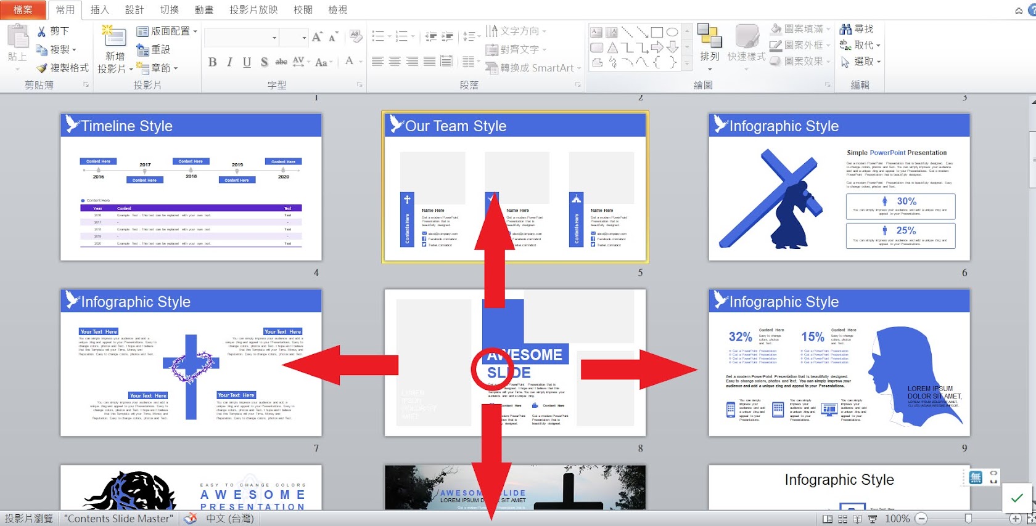Open the font size combo box

click(x=294, y=38)
